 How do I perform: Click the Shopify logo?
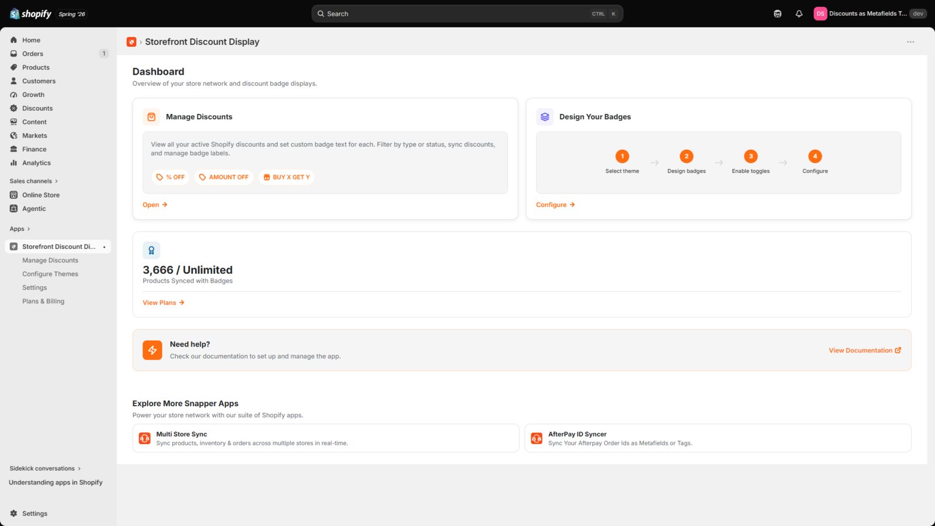[30, 13]
